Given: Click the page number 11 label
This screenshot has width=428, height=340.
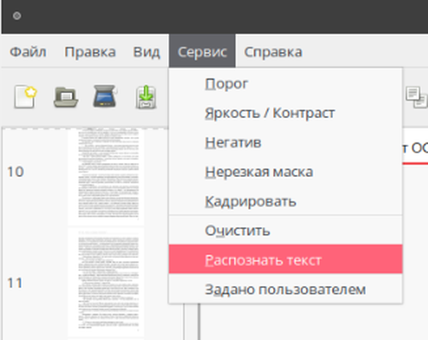Looking at the screenshot, I should pos(15,283).
